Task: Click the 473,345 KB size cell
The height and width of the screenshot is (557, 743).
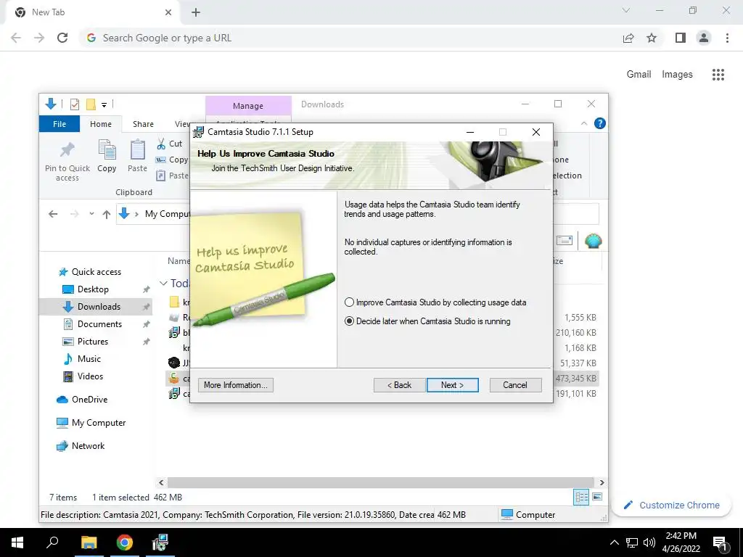Action: point(575,379)
